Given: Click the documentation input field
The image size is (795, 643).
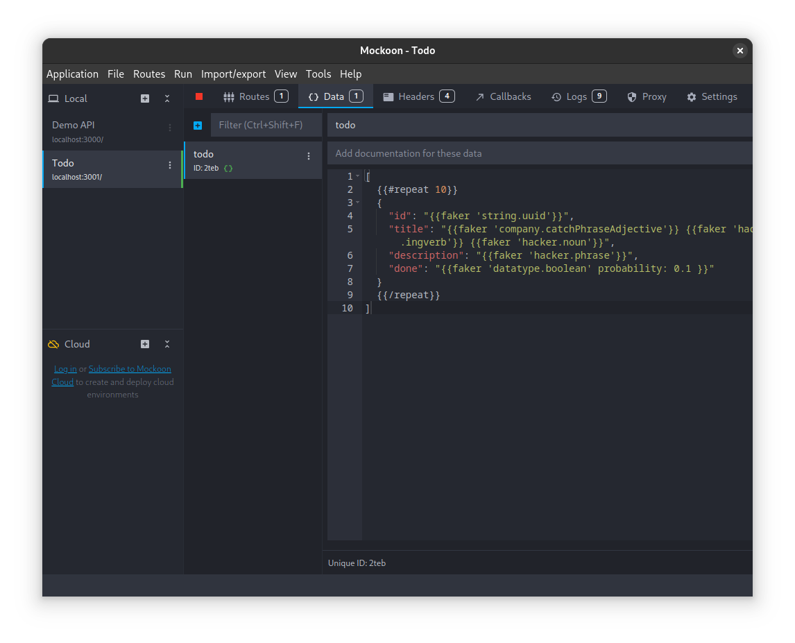Looking at the screenshot, I should click(540, 154).
